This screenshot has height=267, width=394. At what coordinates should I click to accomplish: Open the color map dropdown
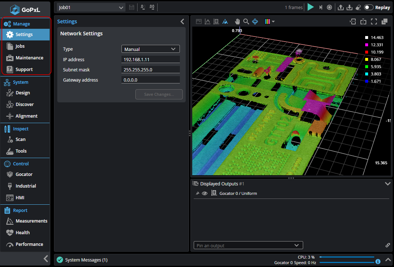[270, 21]
